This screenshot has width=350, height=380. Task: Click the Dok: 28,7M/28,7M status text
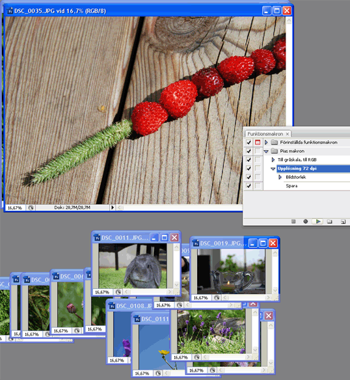(72, 208)
